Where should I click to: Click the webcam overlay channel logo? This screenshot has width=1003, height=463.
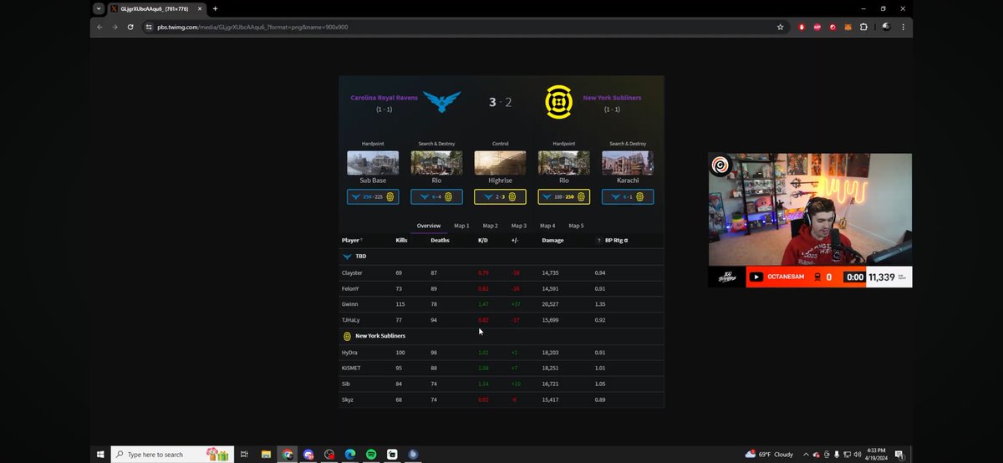point(720,165)
